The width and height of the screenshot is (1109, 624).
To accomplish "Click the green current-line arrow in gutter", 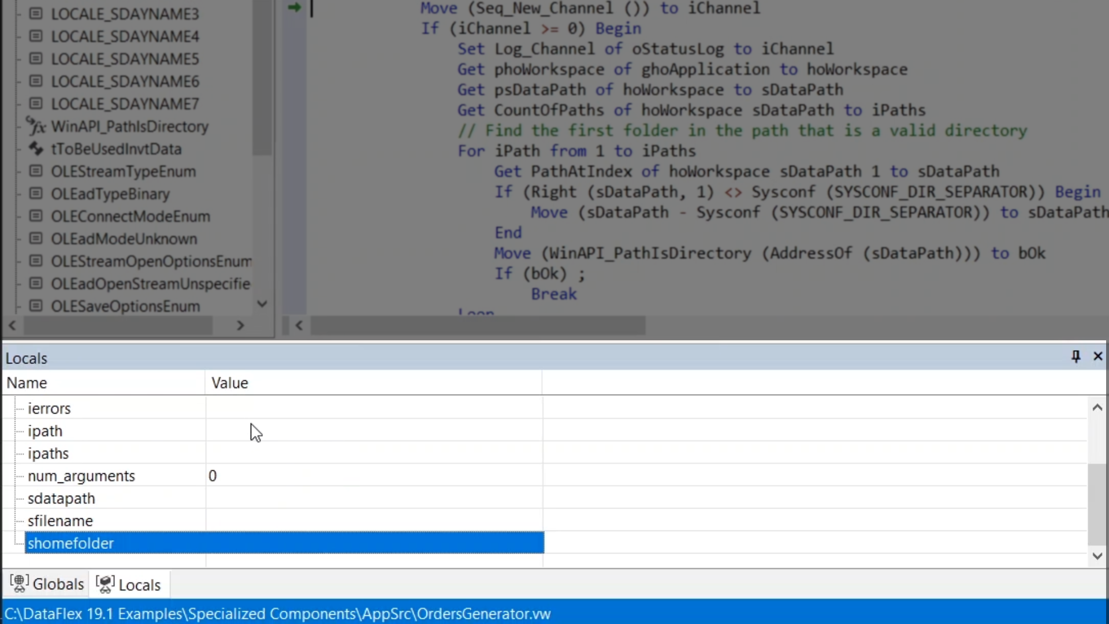I will pos(295,8).
